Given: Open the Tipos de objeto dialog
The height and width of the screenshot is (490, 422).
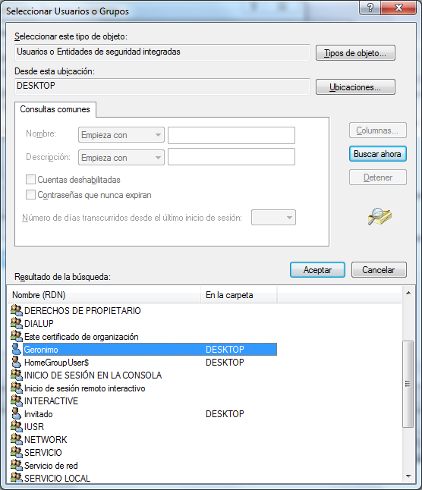Looking at the screenshot, I should pyautogui.click(x=355, y=53).
